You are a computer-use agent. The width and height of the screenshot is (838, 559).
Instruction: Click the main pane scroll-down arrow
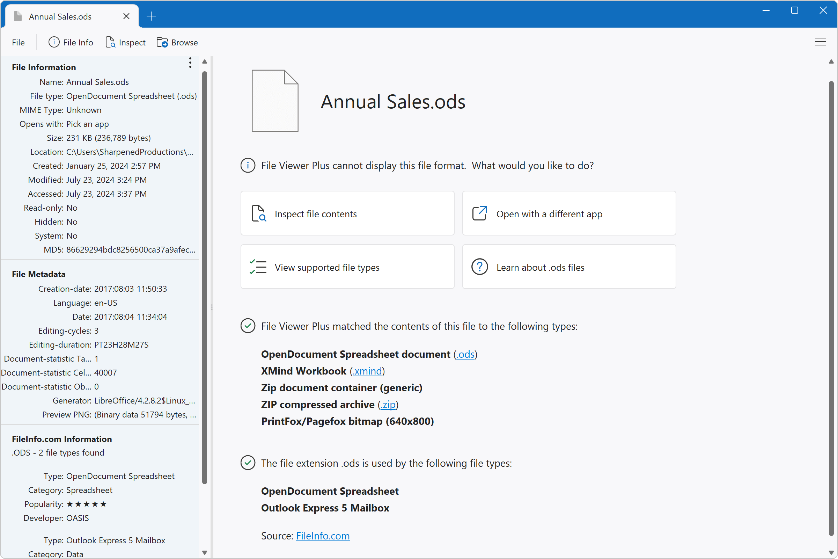click(x=831, y=553)
